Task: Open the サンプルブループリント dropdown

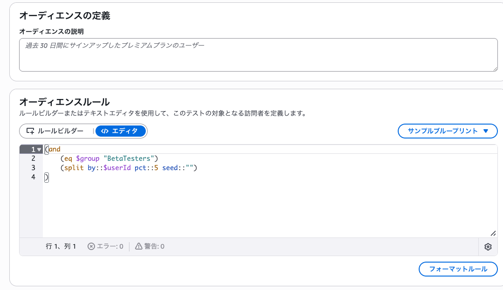Action: (x=448, y=131)
